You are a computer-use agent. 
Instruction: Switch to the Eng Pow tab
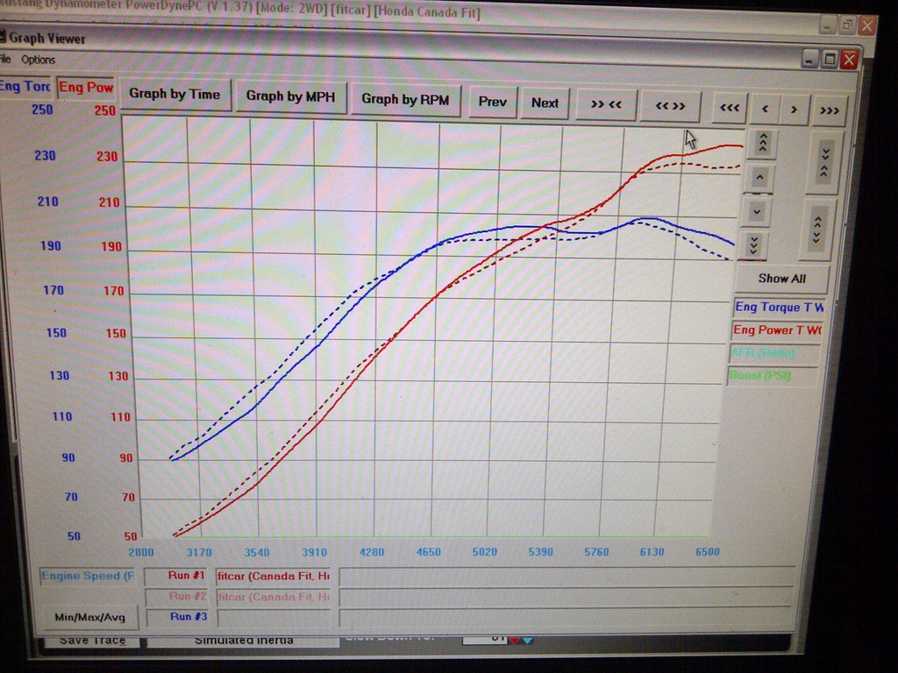86,88
